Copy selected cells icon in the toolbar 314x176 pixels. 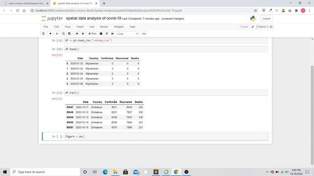[x=63, y=34]
